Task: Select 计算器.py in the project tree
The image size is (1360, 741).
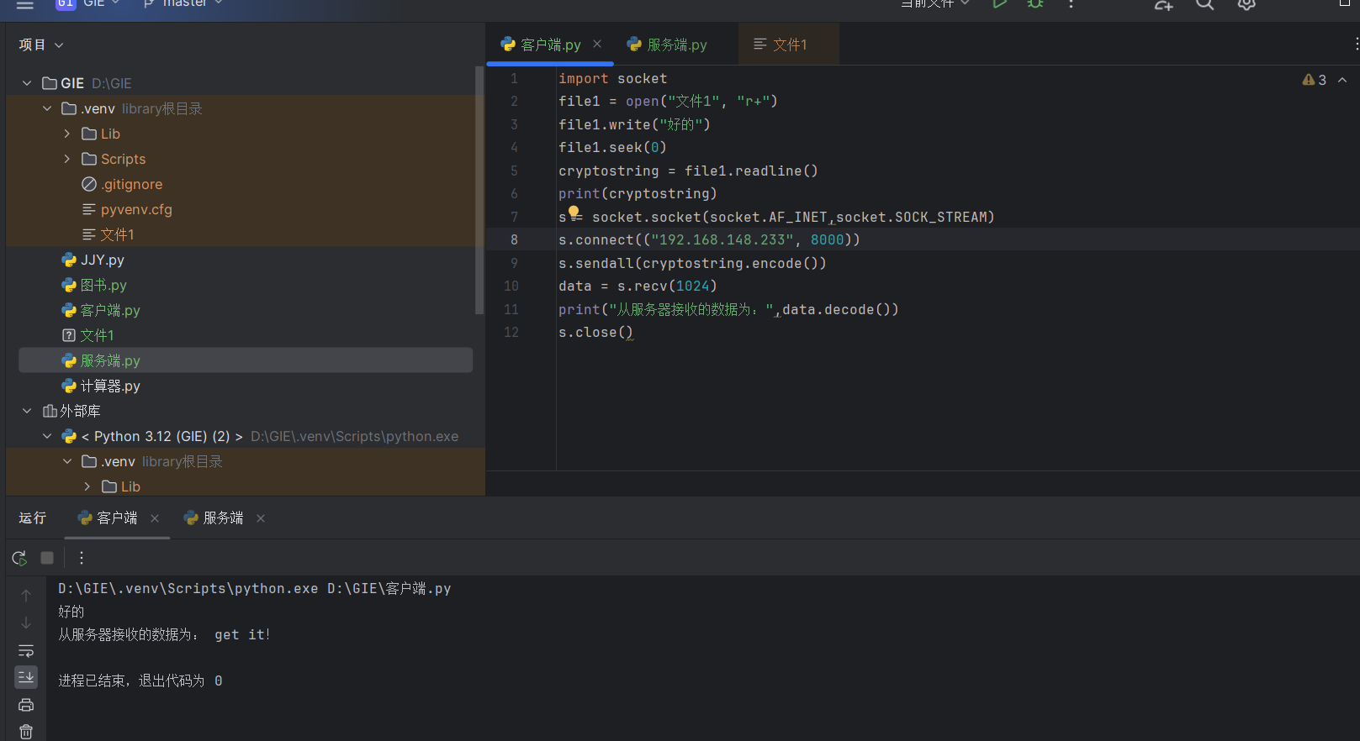Action: tap(109, 386)
